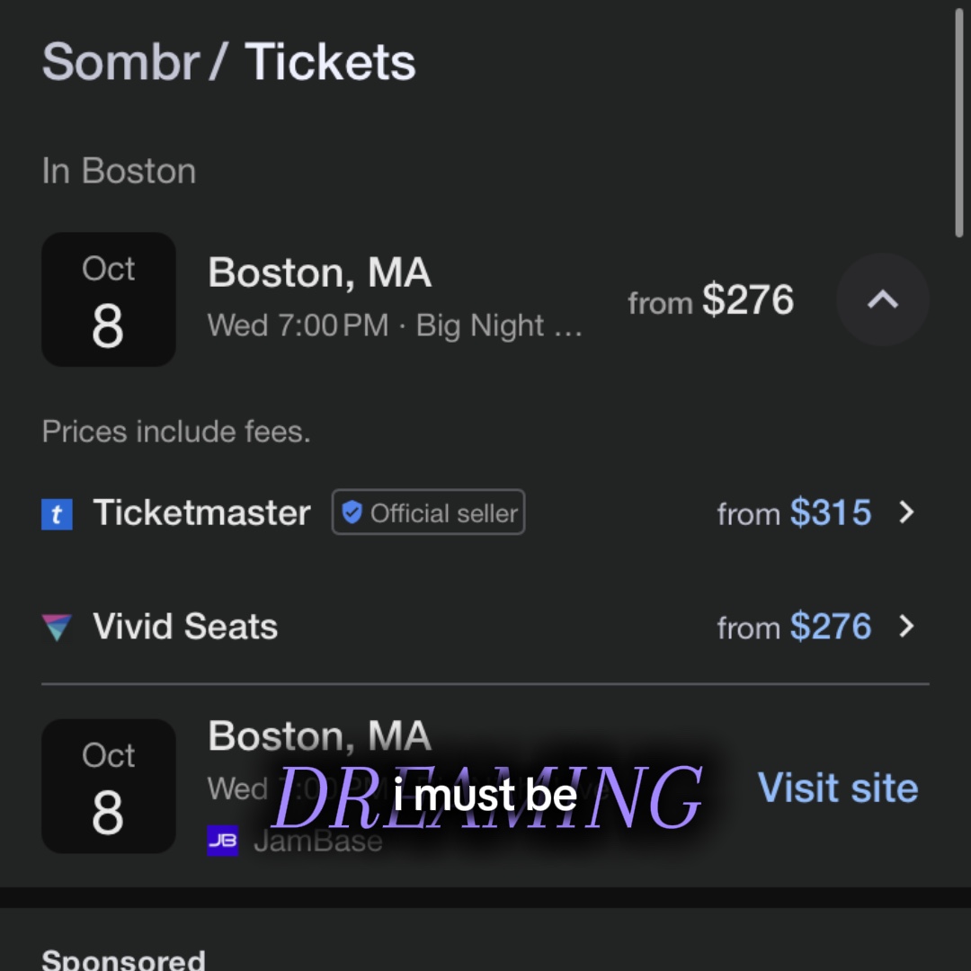Click the second Boston, MA JamBase listing title

(x=319, y=735)
